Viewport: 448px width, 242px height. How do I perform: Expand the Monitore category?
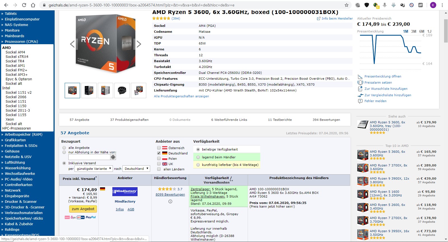pos(12,30)
